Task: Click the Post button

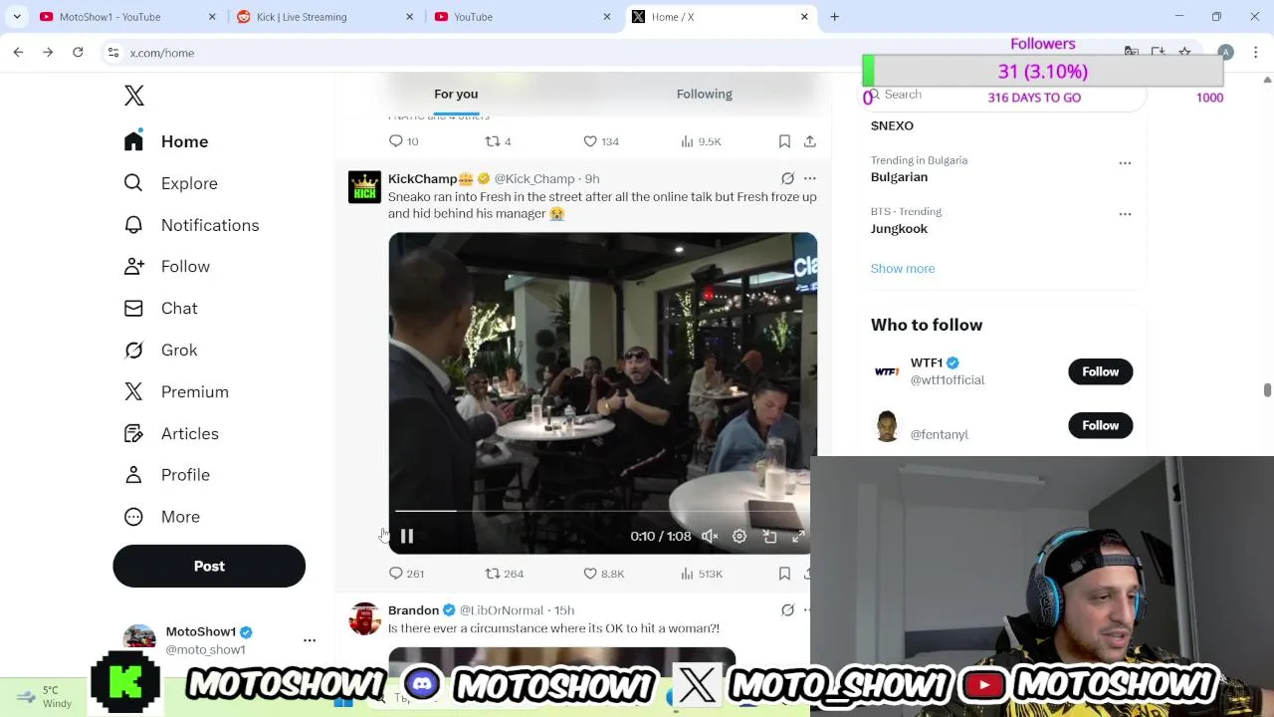Action: click(x=209, y=566)
